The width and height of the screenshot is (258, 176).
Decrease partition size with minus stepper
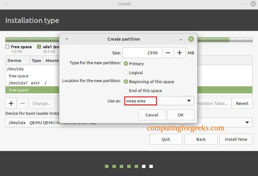(168, 53)
